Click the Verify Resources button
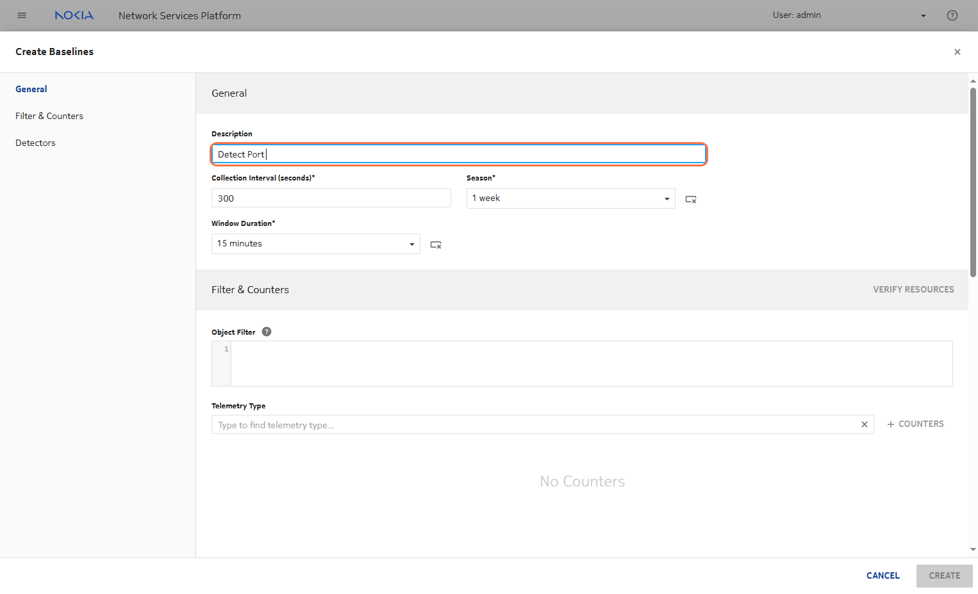 click(x=913, y=289)
